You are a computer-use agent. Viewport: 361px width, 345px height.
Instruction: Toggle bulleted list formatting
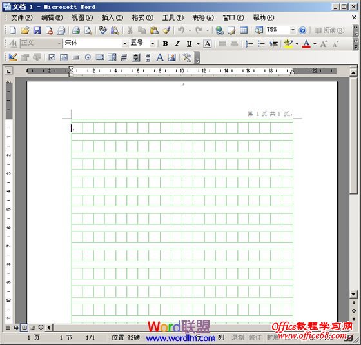(x=261, y=44)
